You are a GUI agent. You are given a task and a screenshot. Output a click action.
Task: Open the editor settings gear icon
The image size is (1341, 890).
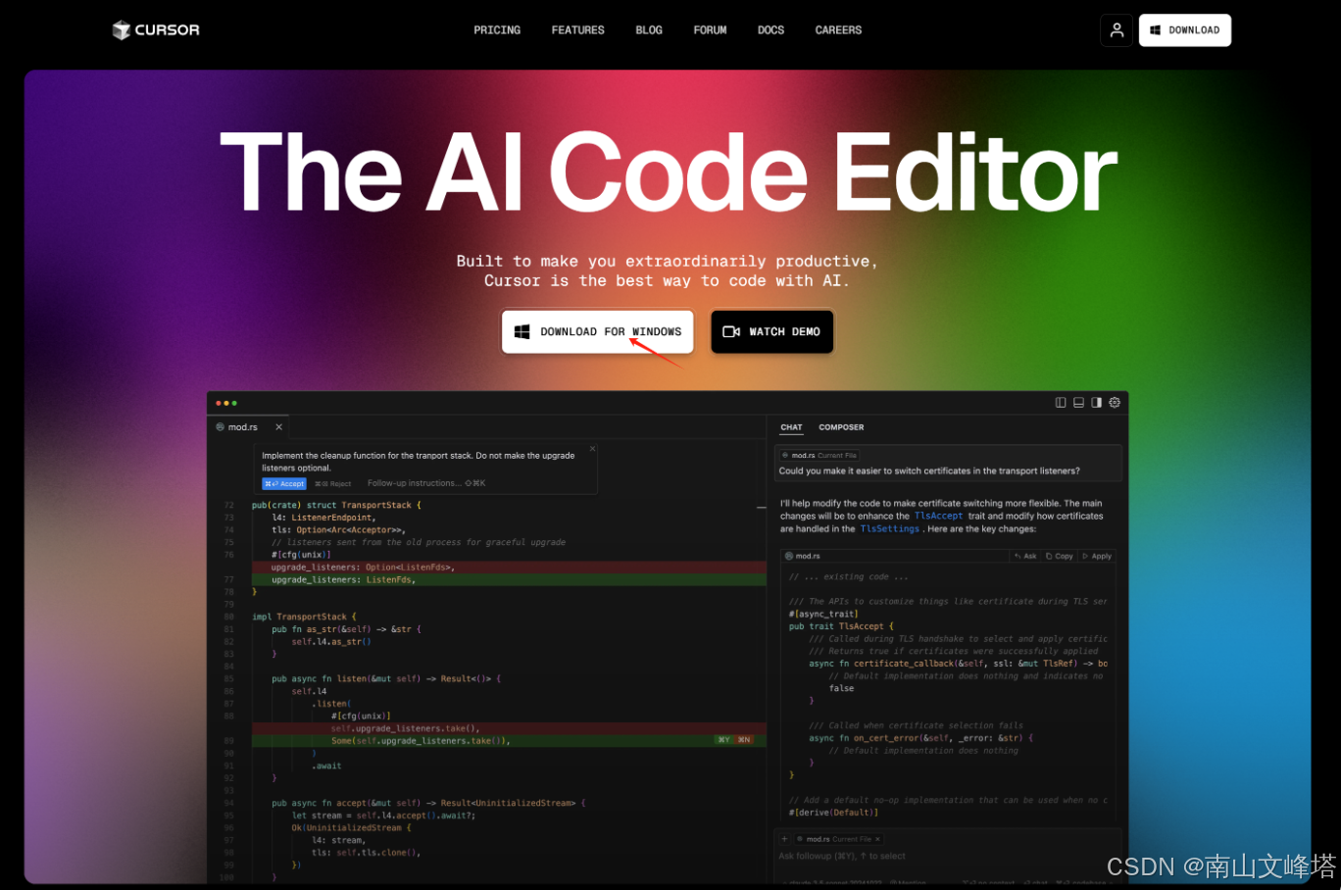tap(1115, 403)
